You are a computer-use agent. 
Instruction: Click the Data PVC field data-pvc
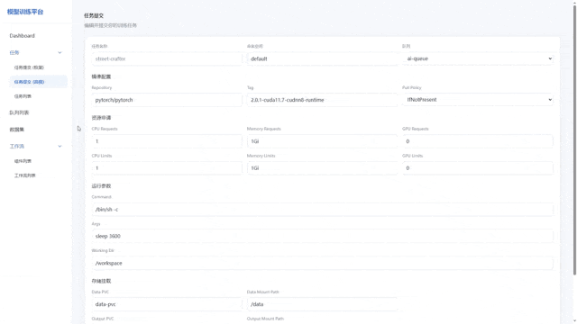[x=167, y=304]
